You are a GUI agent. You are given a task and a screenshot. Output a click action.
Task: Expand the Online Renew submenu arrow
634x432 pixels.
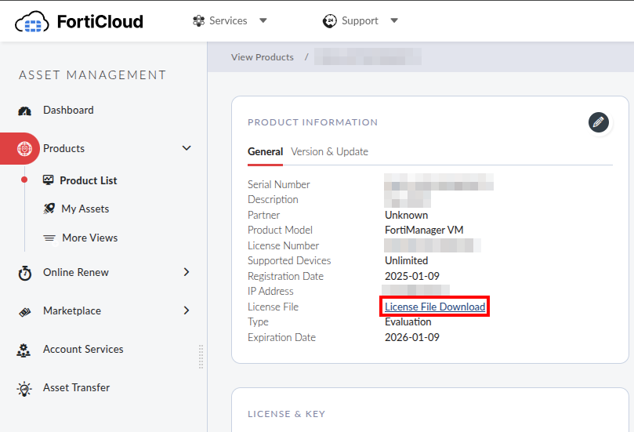(187, 272)
